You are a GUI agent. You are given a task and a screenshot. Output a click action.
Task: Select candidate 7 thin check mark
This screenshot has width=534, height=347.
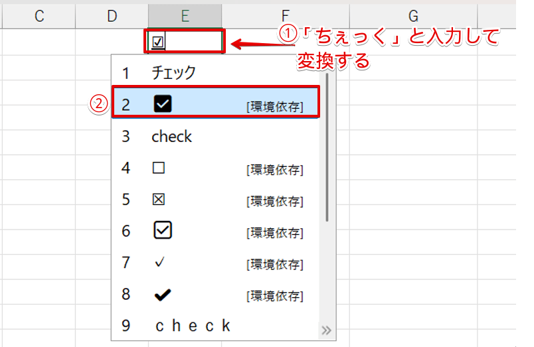pyautogui.click(x=216, y=262)
